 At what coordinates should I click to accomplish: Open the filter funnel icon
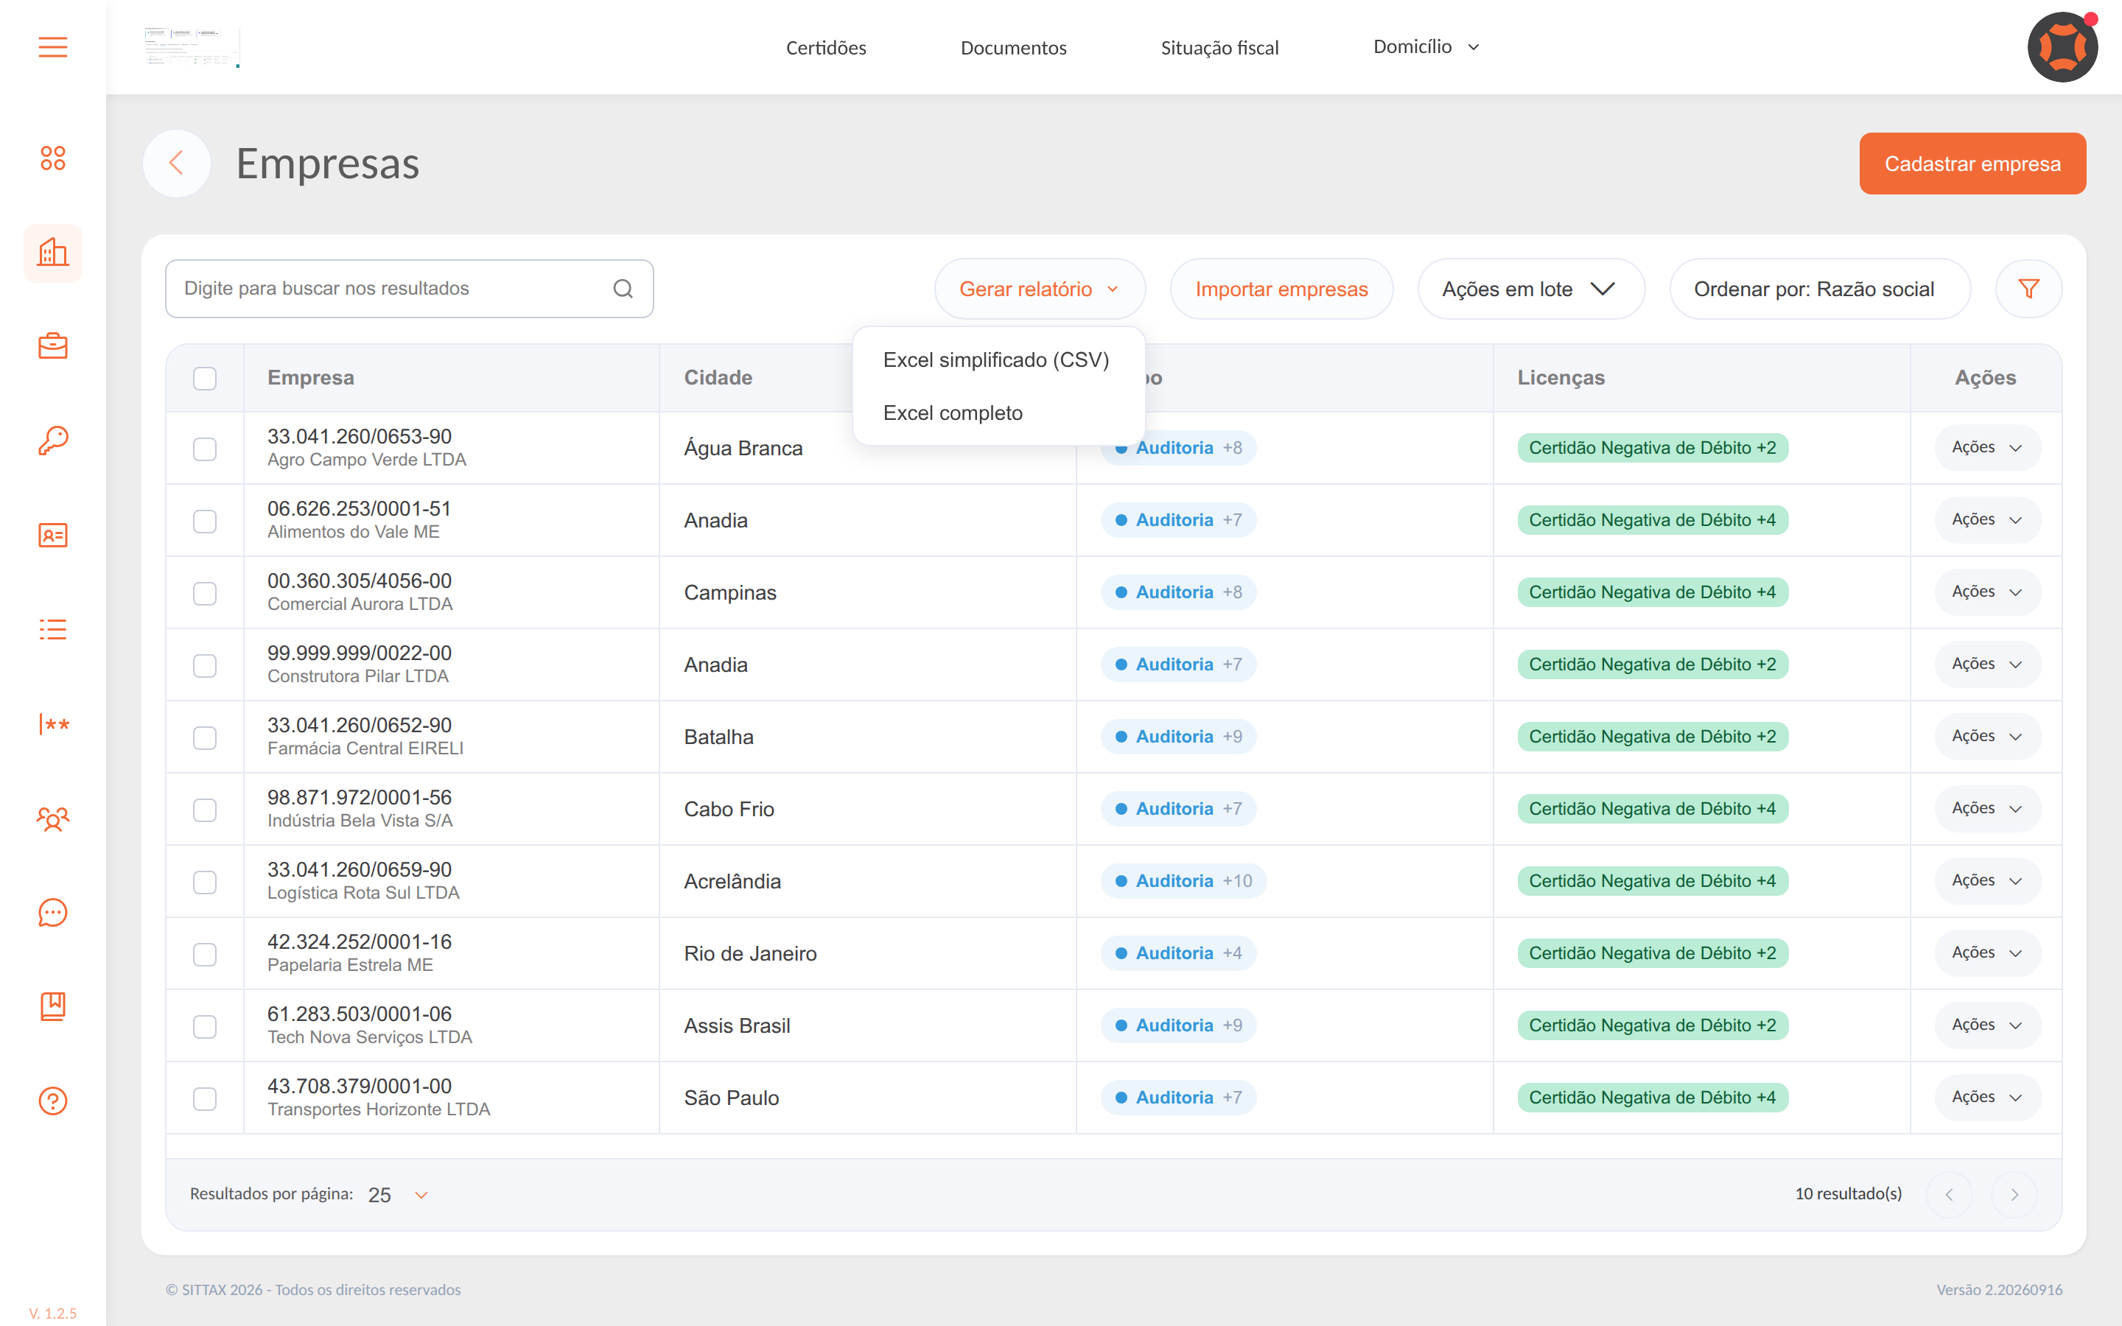[2028, 289]
